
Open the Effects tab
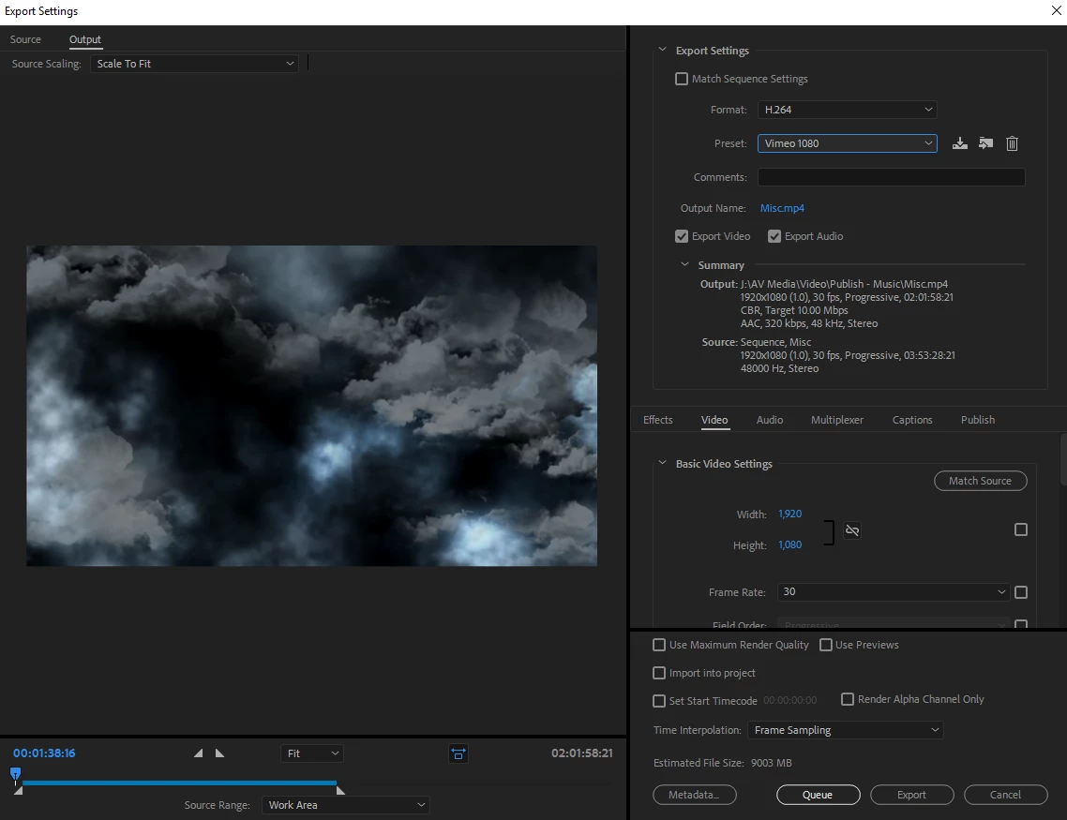(658, 420)
